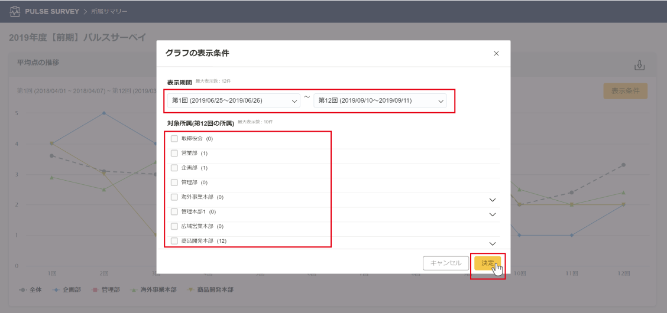Expand the 管理本部1 sub-departments chevron
Image resolution: width=667 pixels, height=313 pixels.
coord(492,214)
